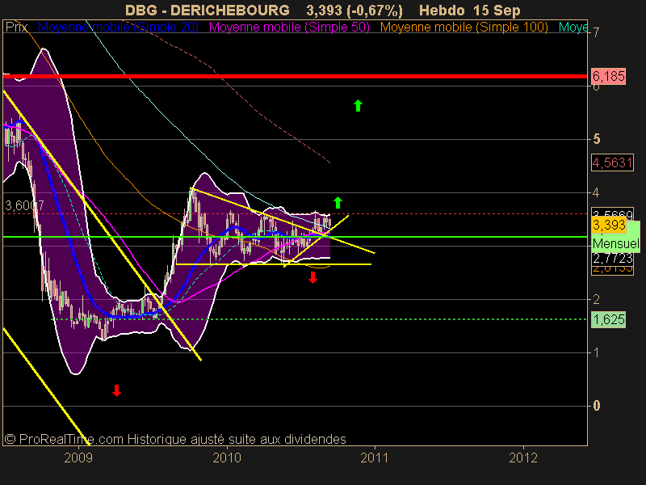Select the Prix legend label
This screenshot has height=485, width=646.
[16, 27]
